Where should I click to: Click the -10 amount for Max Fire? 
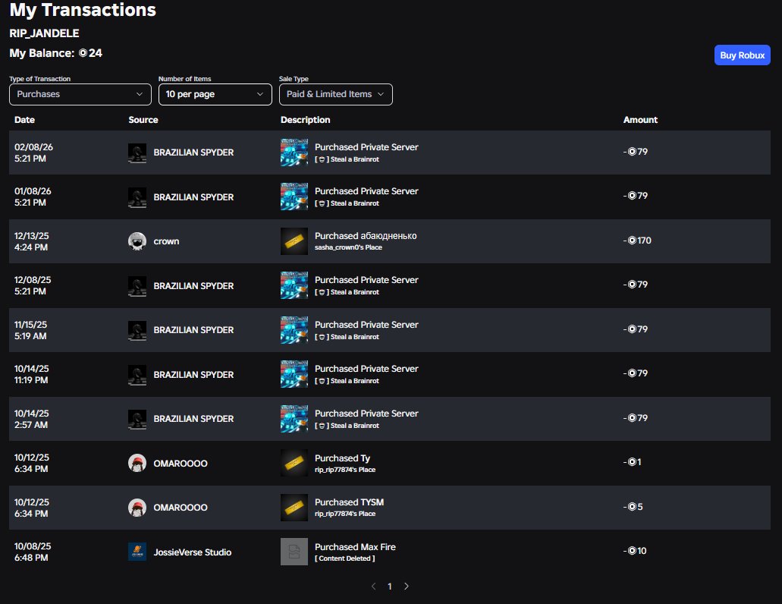pos(635,551)
